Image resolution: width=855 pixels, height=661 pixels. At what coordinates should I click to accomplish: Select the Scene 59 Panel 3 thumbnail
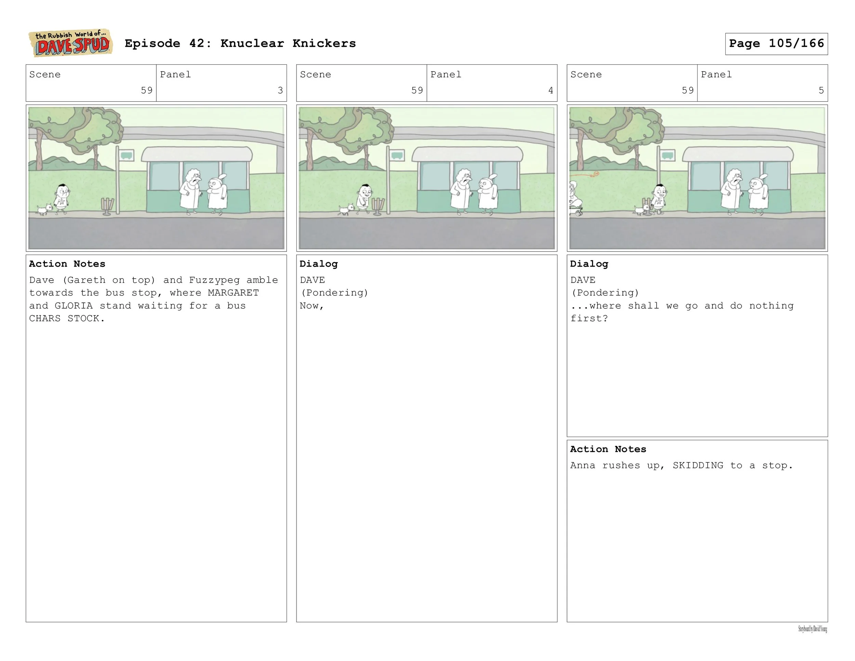click(156, 178)
